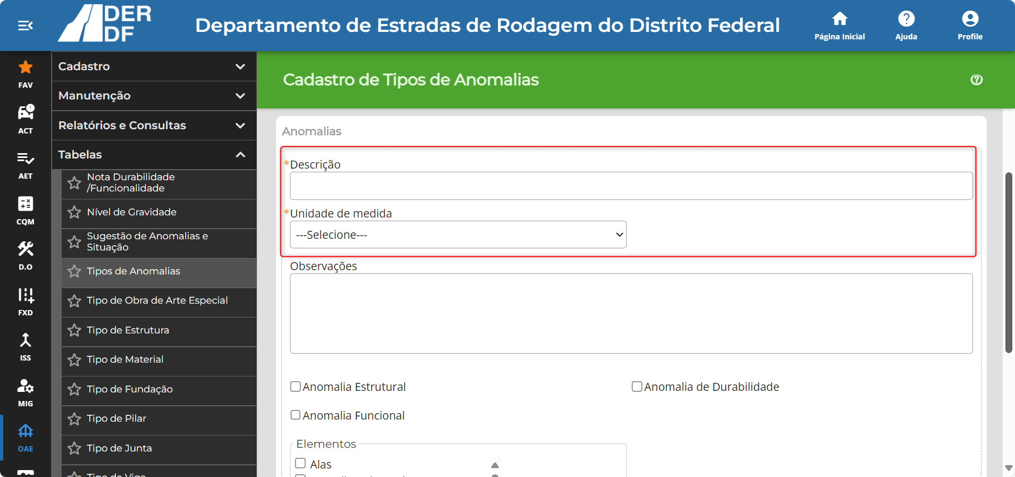Favorite Tipos de Anomalias with its star
The width and height of the screenshot is (1015, 477).
click(74, 271)
